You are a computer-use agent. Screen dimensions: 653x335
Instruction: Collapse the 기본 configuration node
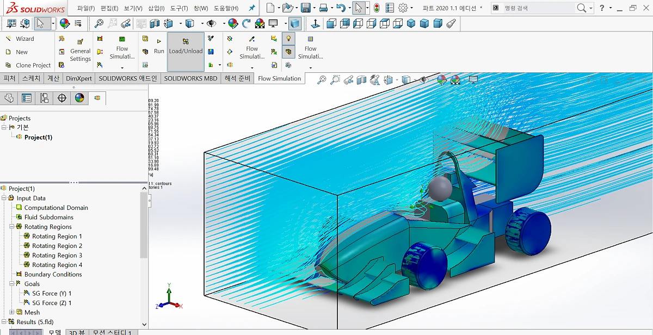4,127
